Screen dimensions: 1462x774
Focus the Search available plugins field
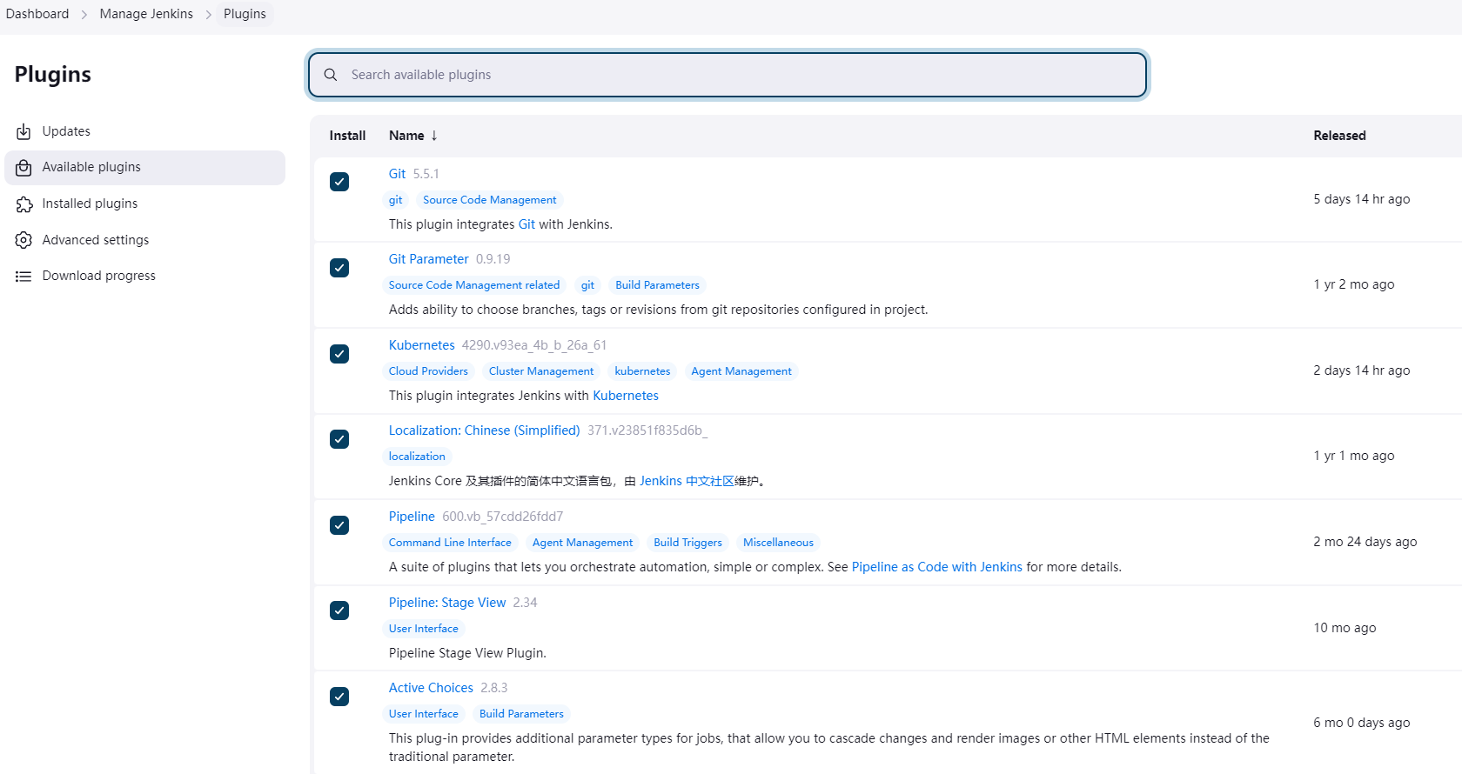728,75
